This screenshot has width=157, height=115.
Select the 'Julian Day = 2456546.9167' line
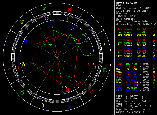click(136, 24)
